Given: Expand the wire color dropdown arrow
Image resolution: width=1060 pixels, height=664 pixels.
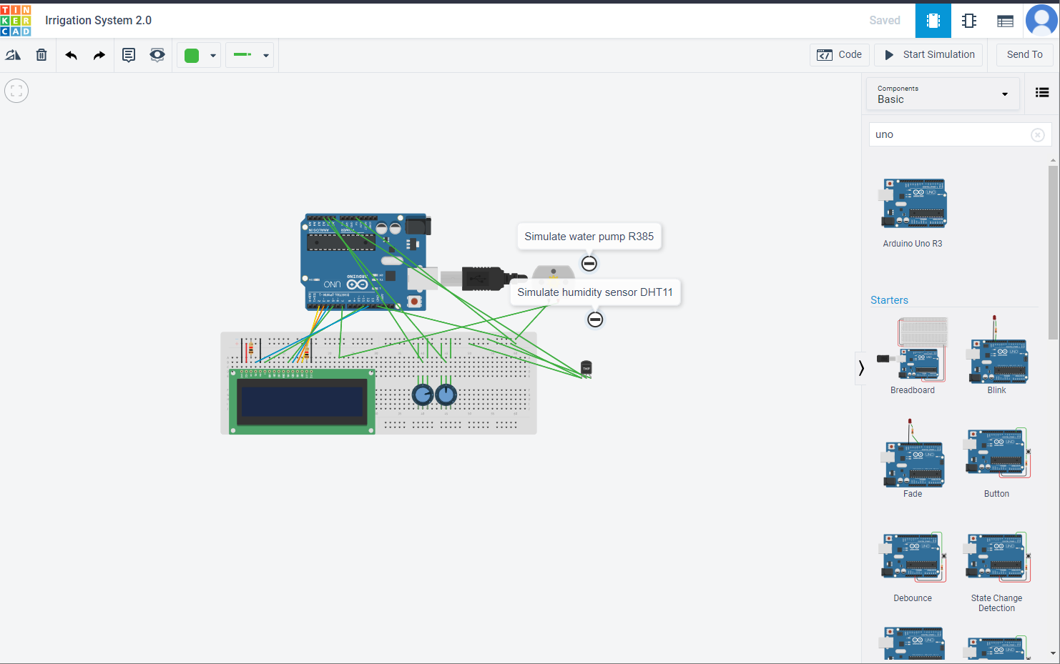Looking at the screenshot, I should (213, 56).
